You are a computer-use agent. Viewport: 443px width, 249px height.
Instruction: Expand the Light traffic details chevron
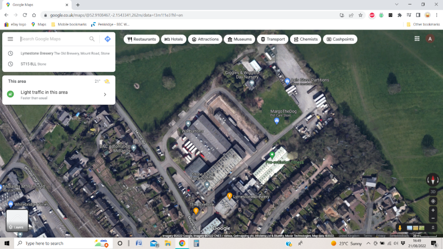pyautogui.click(x=105, y=94)
